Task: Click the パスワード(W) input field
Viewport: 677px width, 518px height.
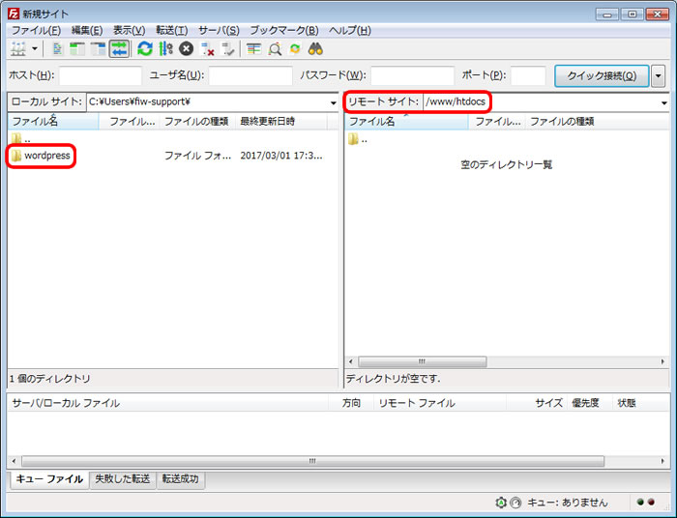Action: coord(412,75)
